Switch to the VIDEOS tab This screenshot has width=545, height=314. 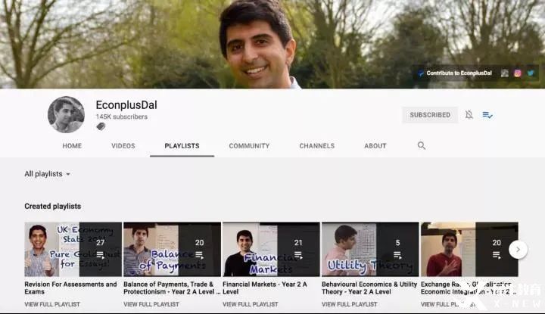click(123, 146)
